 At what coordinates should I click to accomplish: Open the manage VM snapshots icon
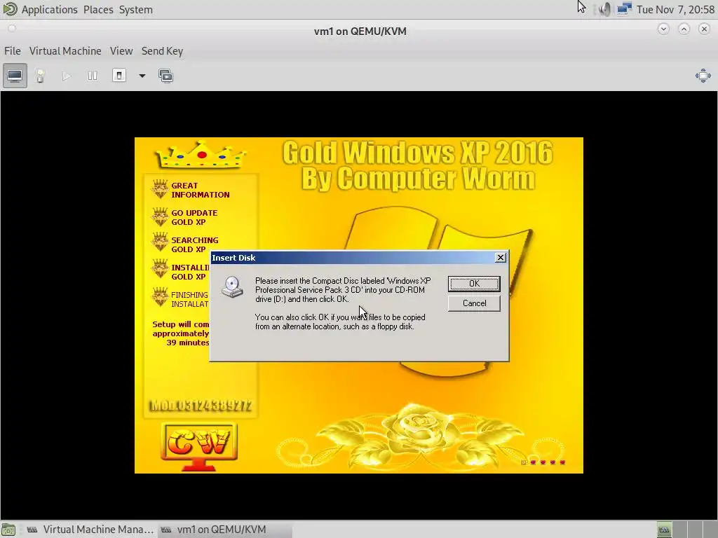point(165,76)
